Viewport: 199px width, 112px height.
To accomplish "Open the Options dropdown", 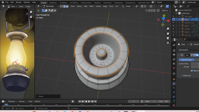I will pos(166,11).
